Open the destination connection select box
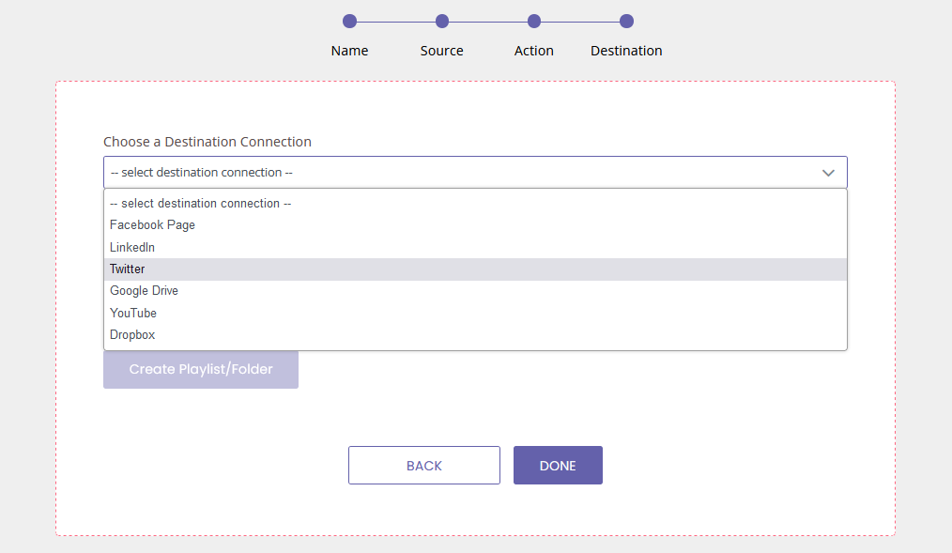The height and width of the screenshot is (553, 952). point(460,173)
